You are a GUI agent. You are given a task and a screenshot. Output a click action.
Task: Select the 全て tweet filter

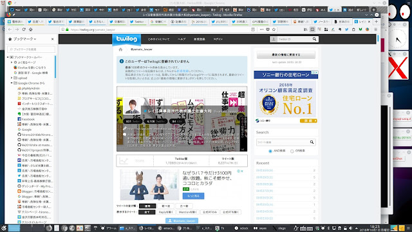pos(147,212)
